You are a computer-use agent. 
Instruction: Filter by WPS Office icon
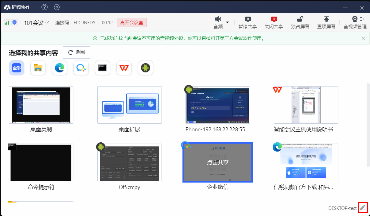(124, 68)
